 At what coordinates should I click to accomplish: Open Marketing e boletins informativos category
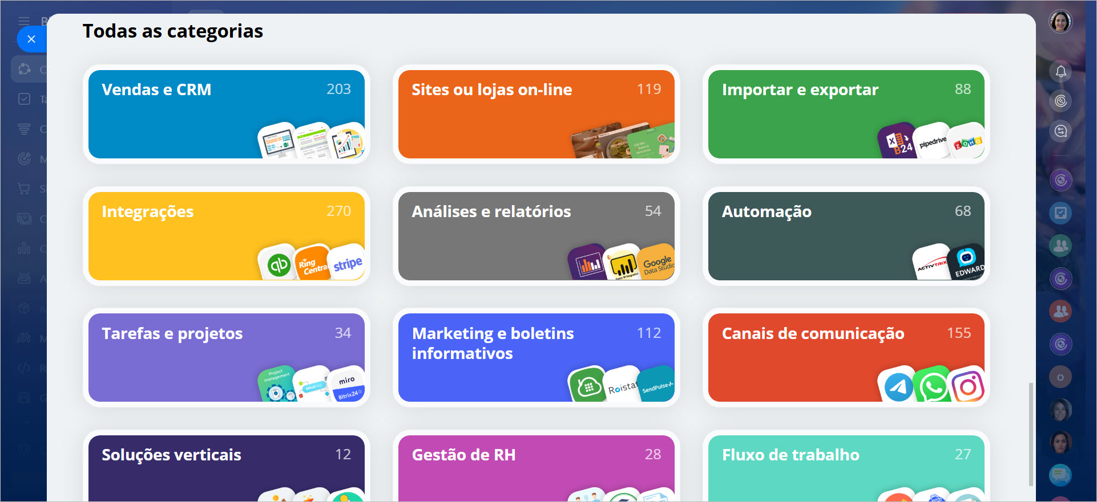coord(537,357)
